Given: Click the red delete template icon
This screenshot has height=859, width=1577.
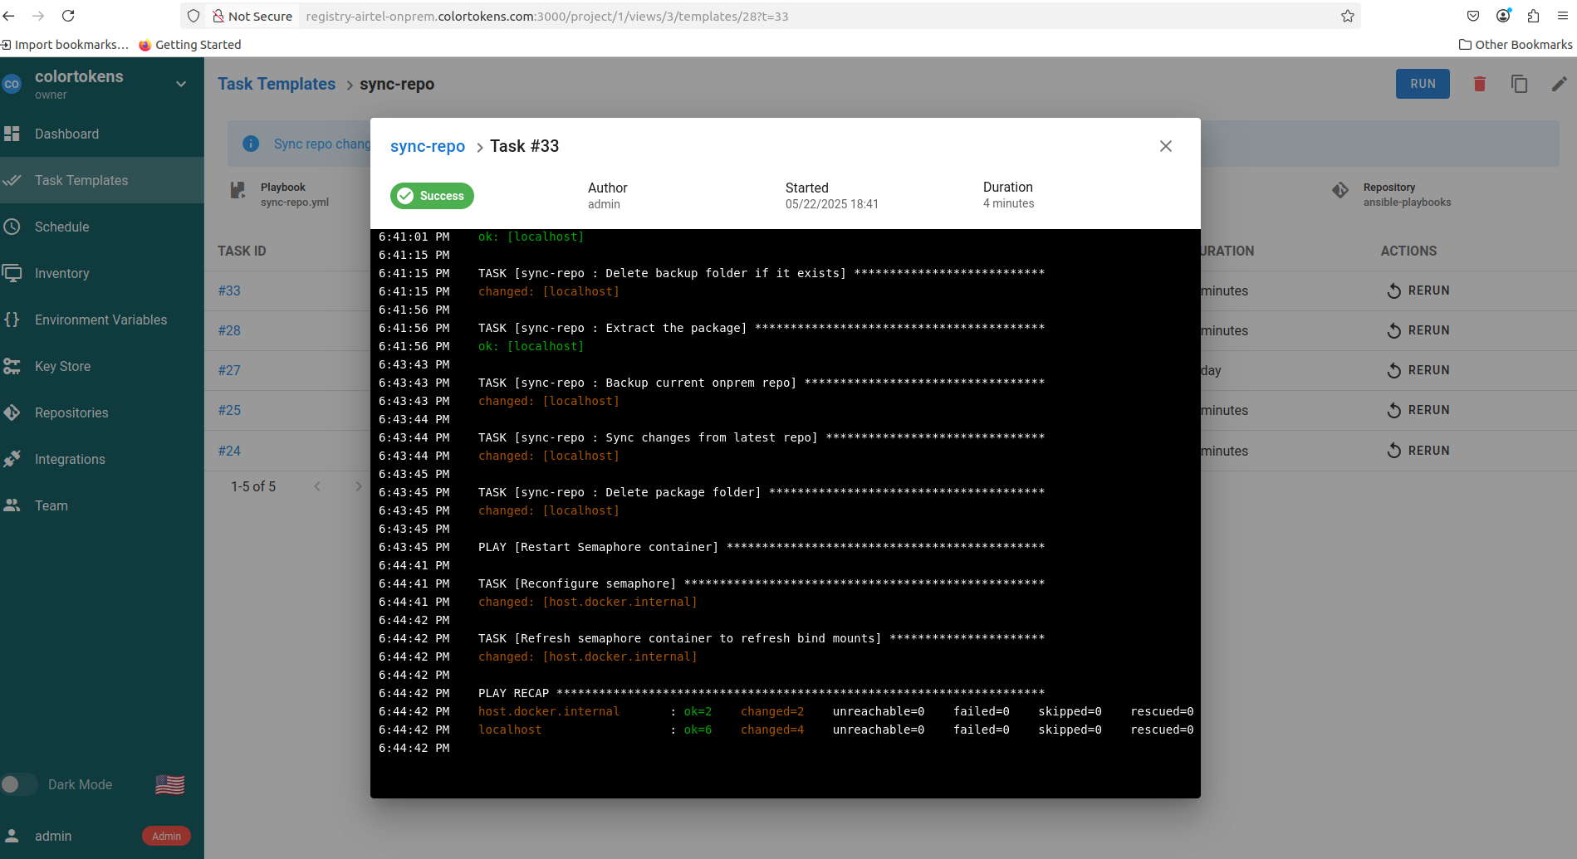Looking at the screenshot, I should (1479, 84).
